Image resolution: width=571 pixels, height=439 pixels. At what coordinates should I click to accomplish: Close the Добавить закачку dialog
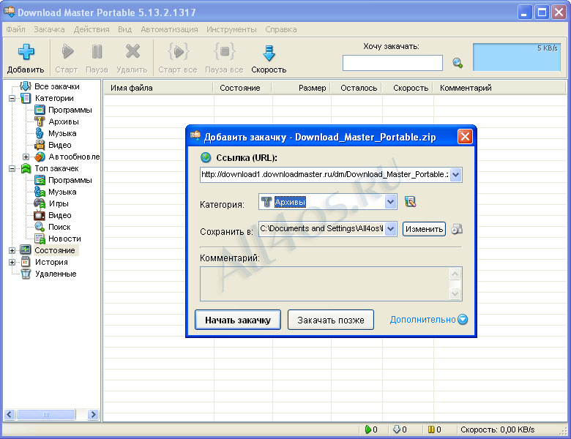pos(465,137)
